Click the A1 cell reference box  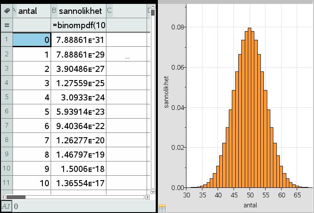[6, 207]
